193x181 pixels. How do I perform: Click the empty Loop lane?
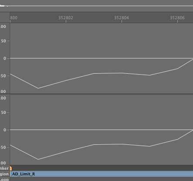102,179
